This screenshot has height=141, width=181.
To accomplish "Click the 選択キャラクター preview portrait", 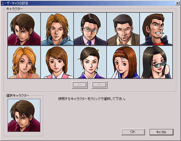I will click(x=24, y=115).
